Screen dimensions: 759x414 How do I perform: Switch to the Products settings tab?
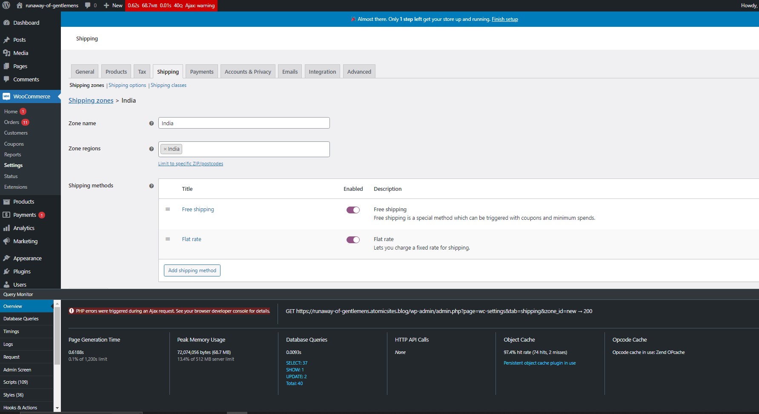(x=116, y=72)
